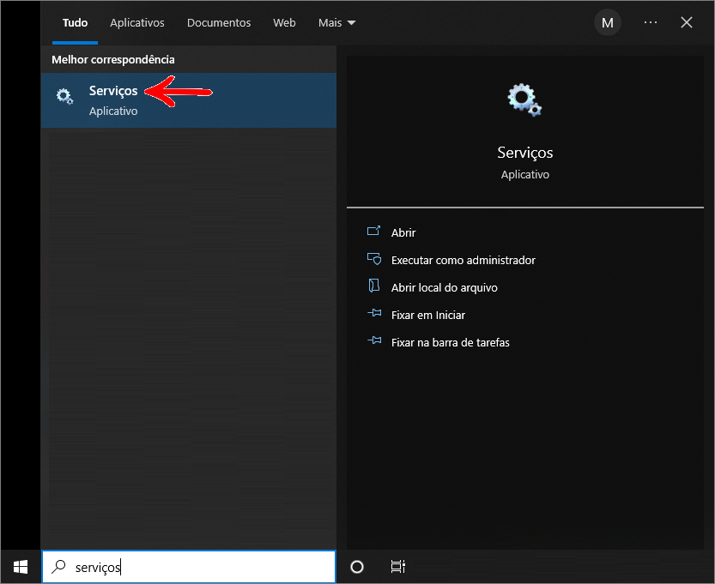Click the Cortana circle icon on taskbar
This screenshot has height=584, width=715.
356,567
